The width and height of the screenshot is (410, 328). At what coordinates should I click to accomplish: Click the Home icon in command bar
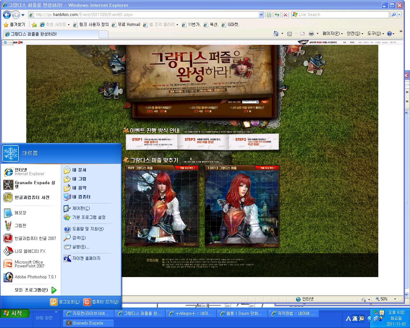pos(276,34)
